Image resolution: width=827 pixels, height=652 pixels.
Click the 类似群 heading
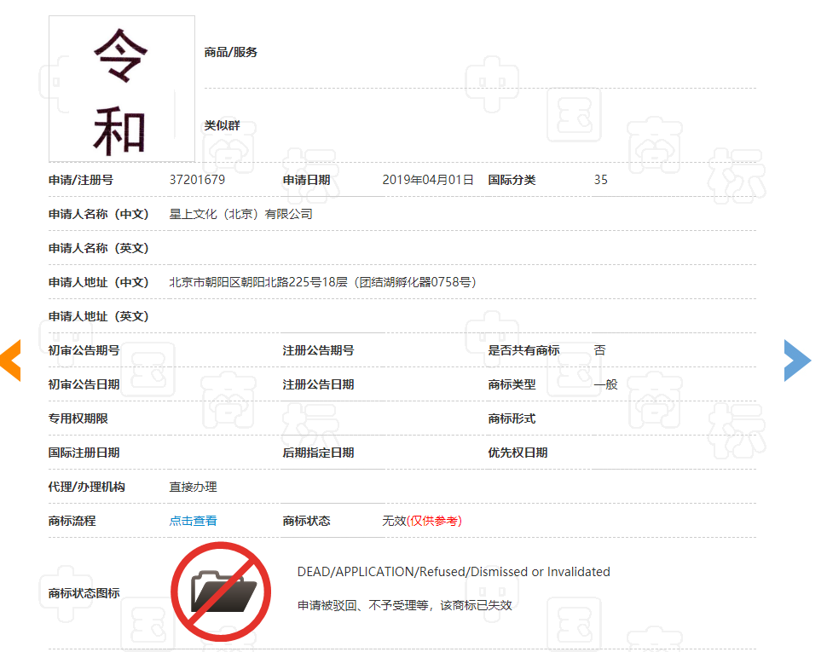222,125
